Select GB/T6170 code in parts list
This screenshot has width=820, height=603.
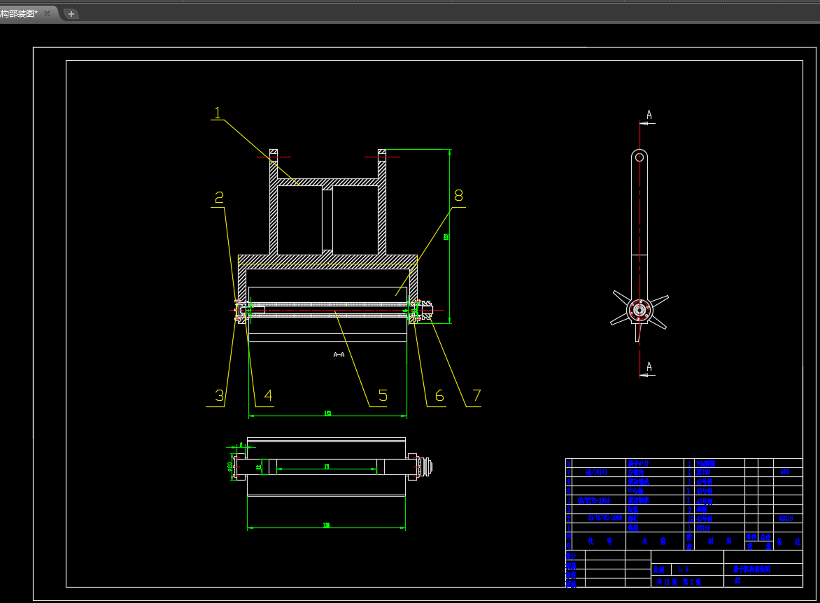[596, 472]
